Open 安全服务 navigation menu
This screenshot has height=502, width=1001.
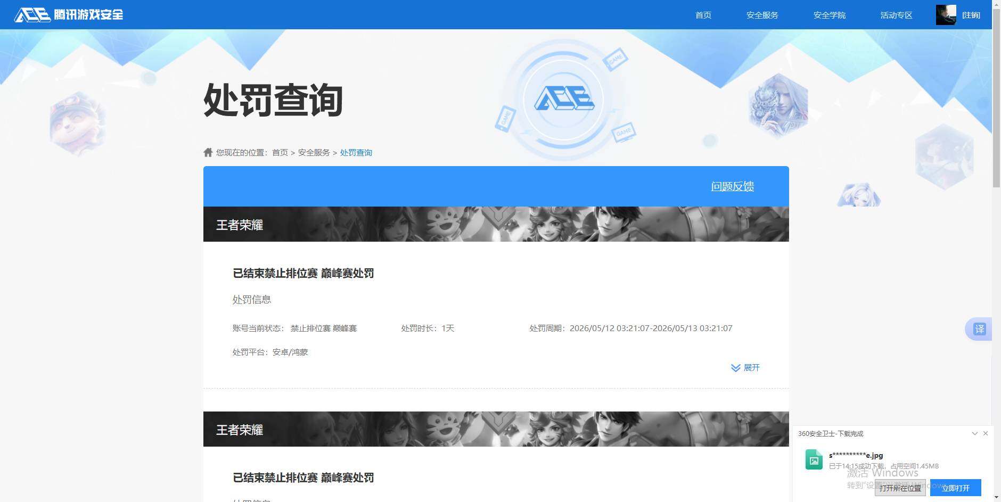pos(762,15)
